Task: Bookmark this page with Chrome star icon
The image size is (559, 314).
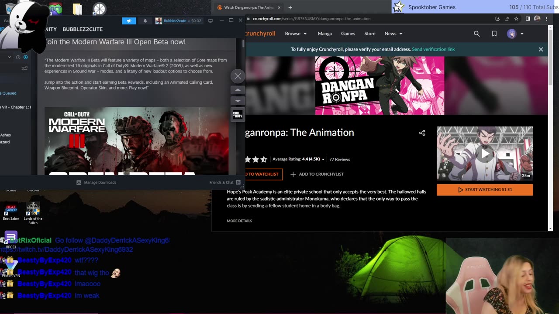Action: pos(516,19)
